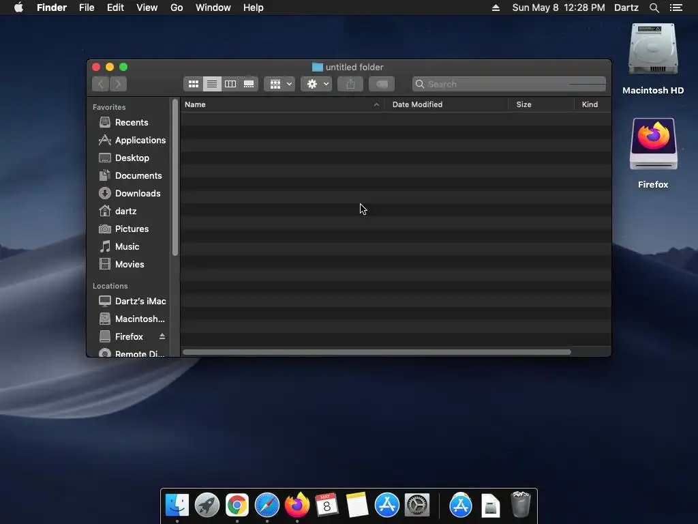Switch Finder to icon view
This screenshot has height=524, width=698.
(193, 84)
